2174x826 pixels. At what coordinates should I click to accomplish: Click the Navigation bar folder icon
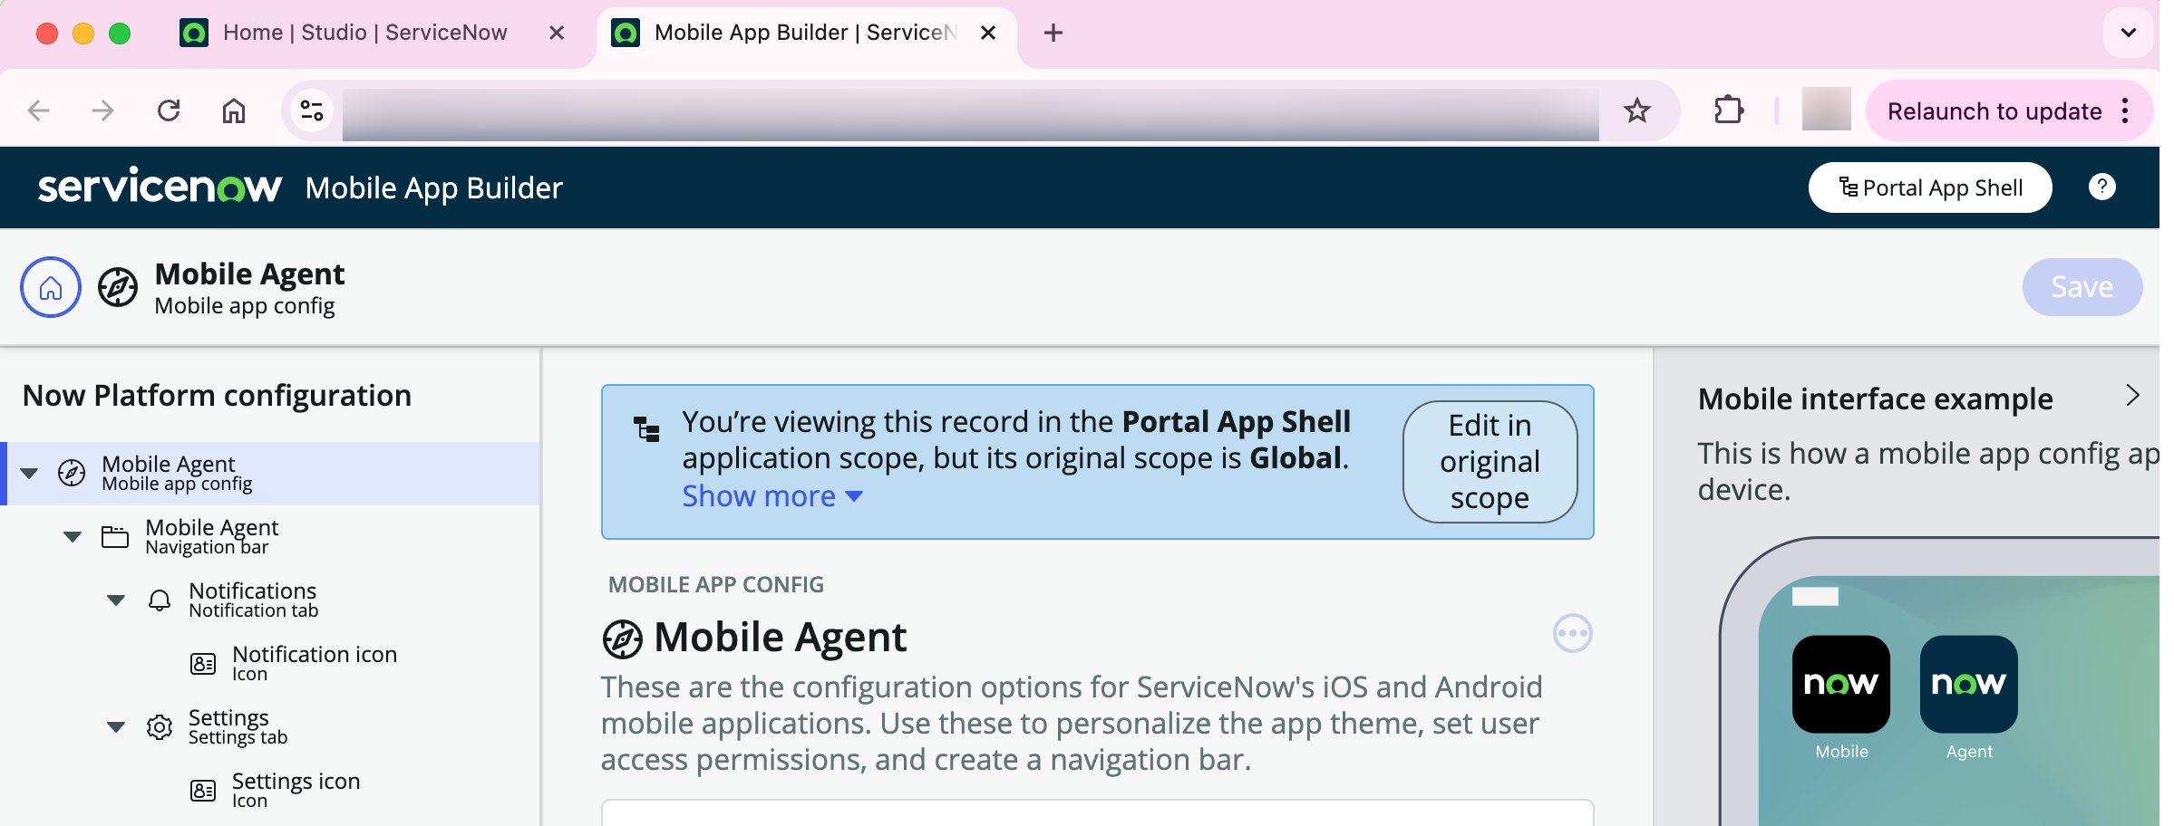coord(115,537)
